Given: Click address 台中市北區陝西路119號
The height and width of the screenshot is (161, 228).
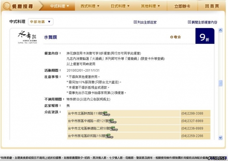Looking at the screenshot, I should (x=85, y=113).
